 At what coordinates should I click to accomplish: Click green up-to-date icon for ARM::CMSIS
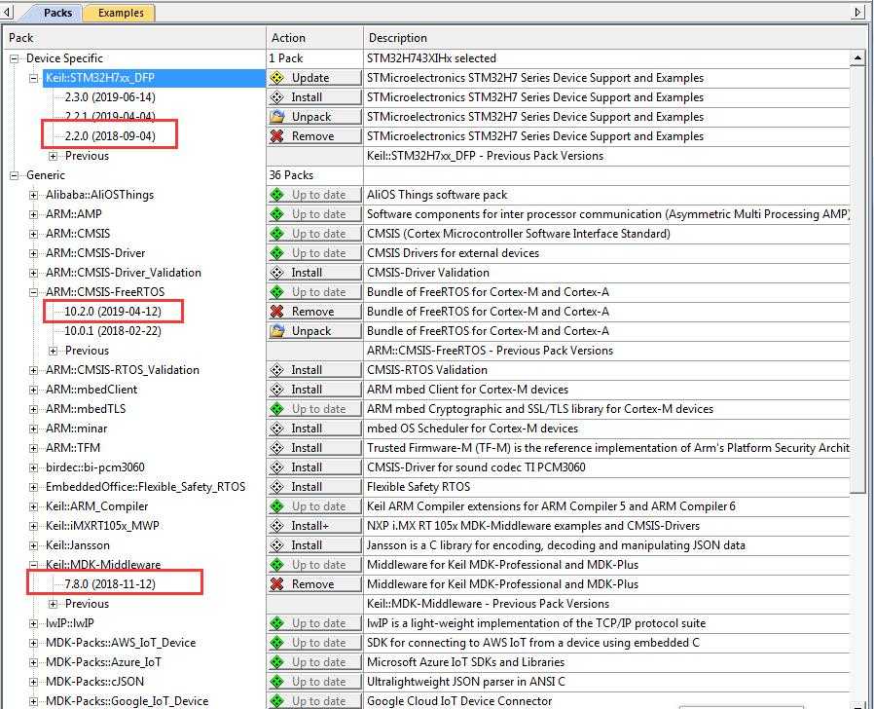point(277,234)
